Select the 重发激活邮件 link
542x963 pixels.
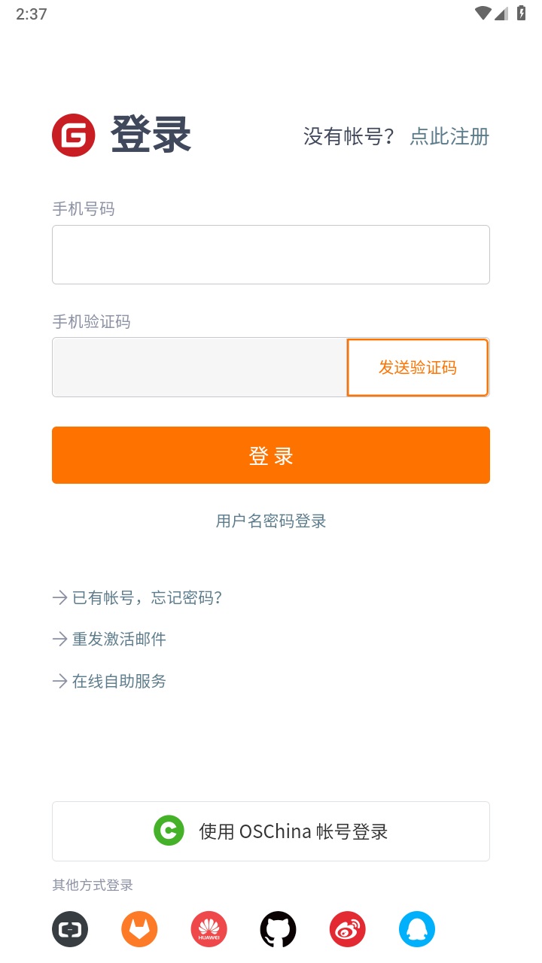click(x=119, y=639)
